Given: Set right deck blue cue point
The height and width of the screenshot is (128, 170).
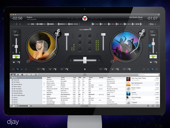Looking at the screenshot, I should [124, 69].
